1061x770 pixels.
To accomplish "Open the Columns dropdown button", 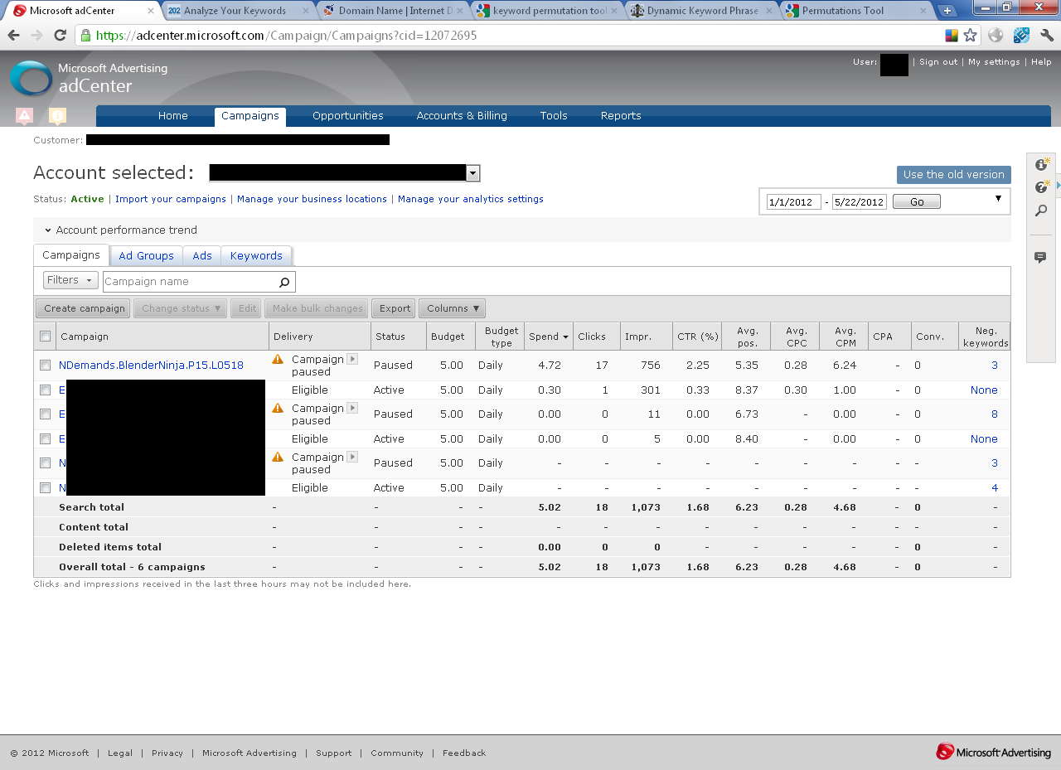I will pyautogui.click(x=452, y=308).
